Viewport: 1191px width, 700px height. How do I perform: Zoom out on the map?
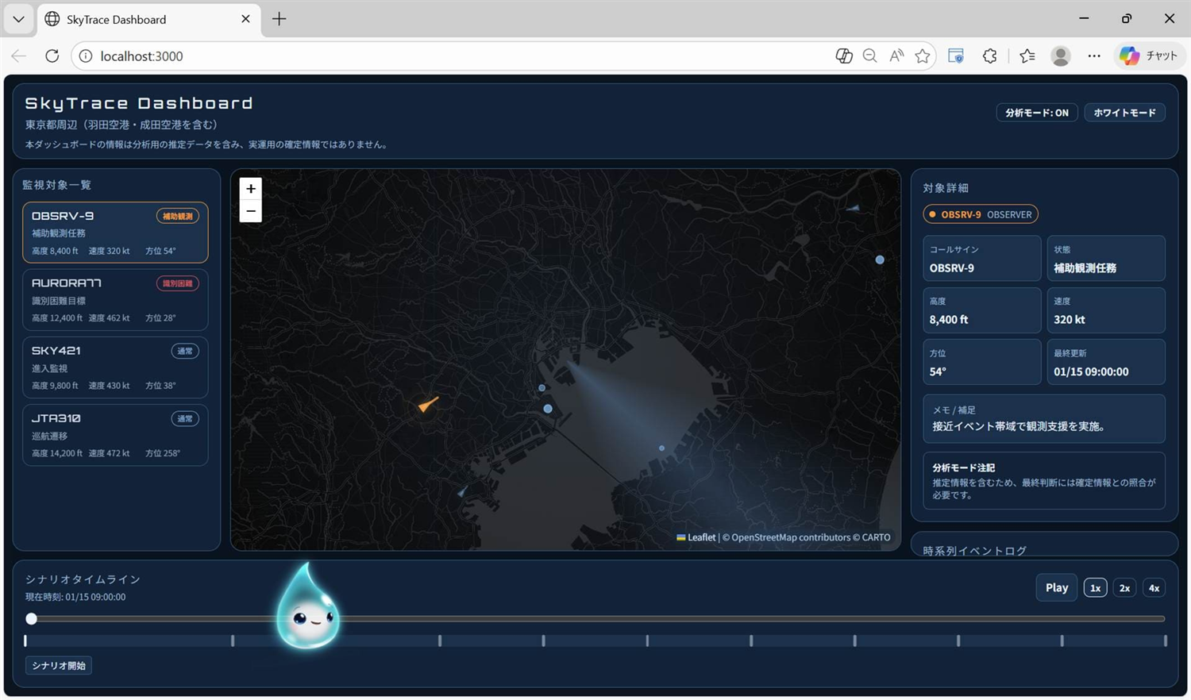251,211
